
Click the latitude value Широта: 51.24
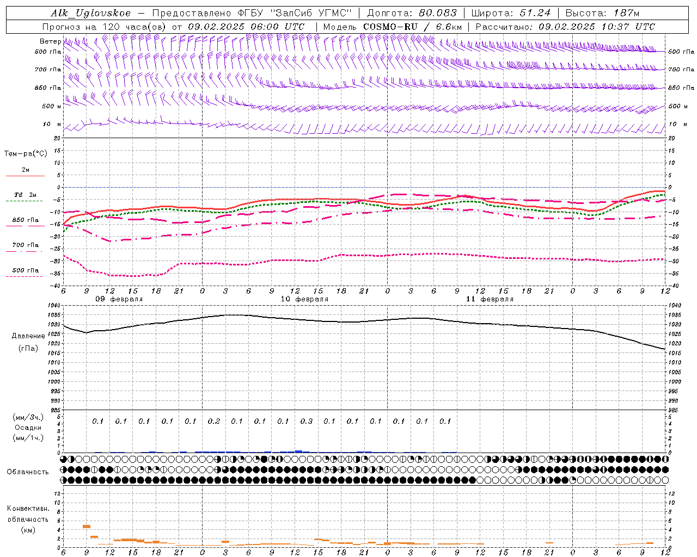tap(511, 14)
